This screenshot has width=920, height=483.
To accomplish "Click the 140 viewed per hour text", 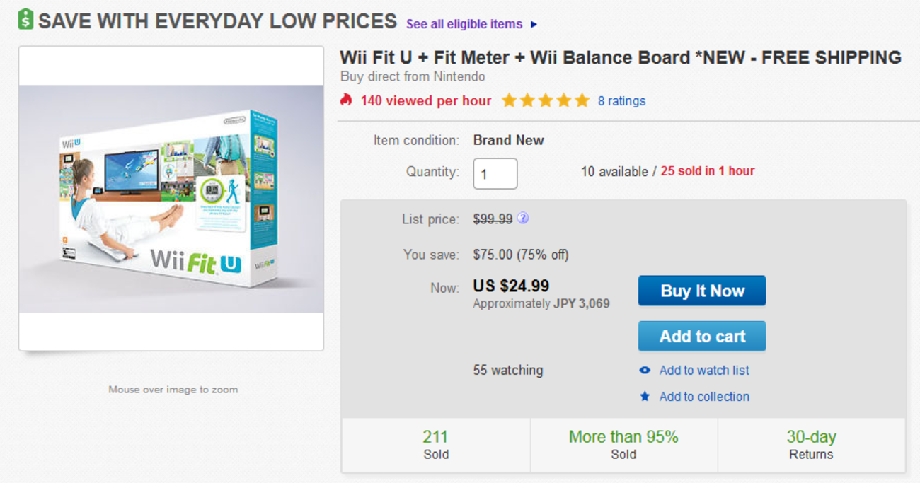I will click(x=425, y=100).
